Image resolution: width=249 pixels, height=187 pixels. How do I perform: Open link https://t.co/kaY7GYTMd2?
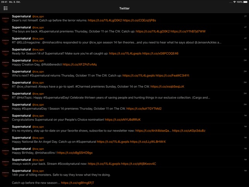144,109
